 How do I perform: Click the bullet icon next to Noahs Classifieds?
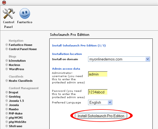(7, 81)
